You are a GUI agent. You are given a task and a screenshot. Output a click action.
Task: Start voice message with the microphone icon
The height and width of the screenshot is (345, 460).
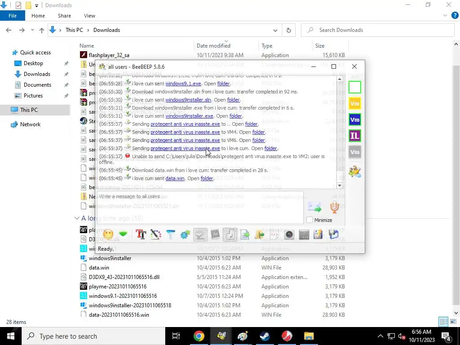334,207
